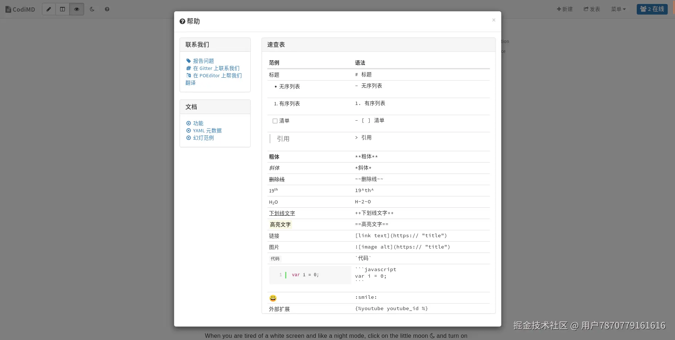Click the 联系我们 panel heading
Viewport: 675px width, 340px height.
coord(215,44)
